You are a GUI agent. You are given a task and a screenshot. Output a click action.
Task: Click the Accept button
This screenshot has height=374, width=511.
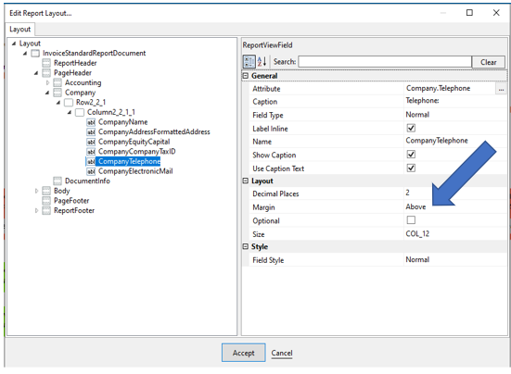243,353
